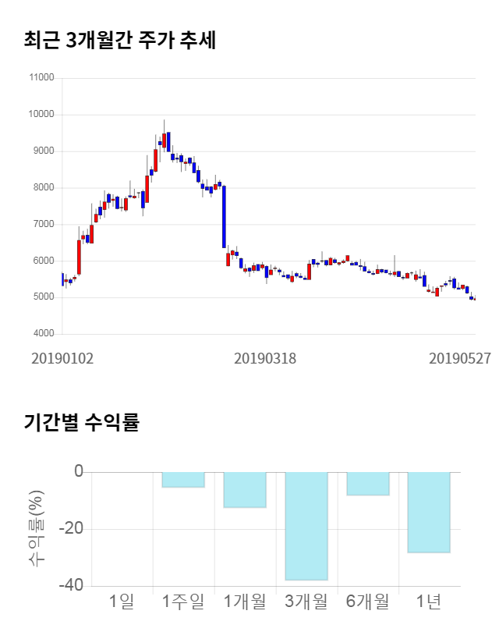Click the 1주일 return bar

tap(183, 480)
